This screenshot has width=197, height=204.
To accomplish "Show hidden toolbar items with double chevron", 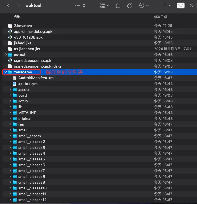I will tap(192, 6).
